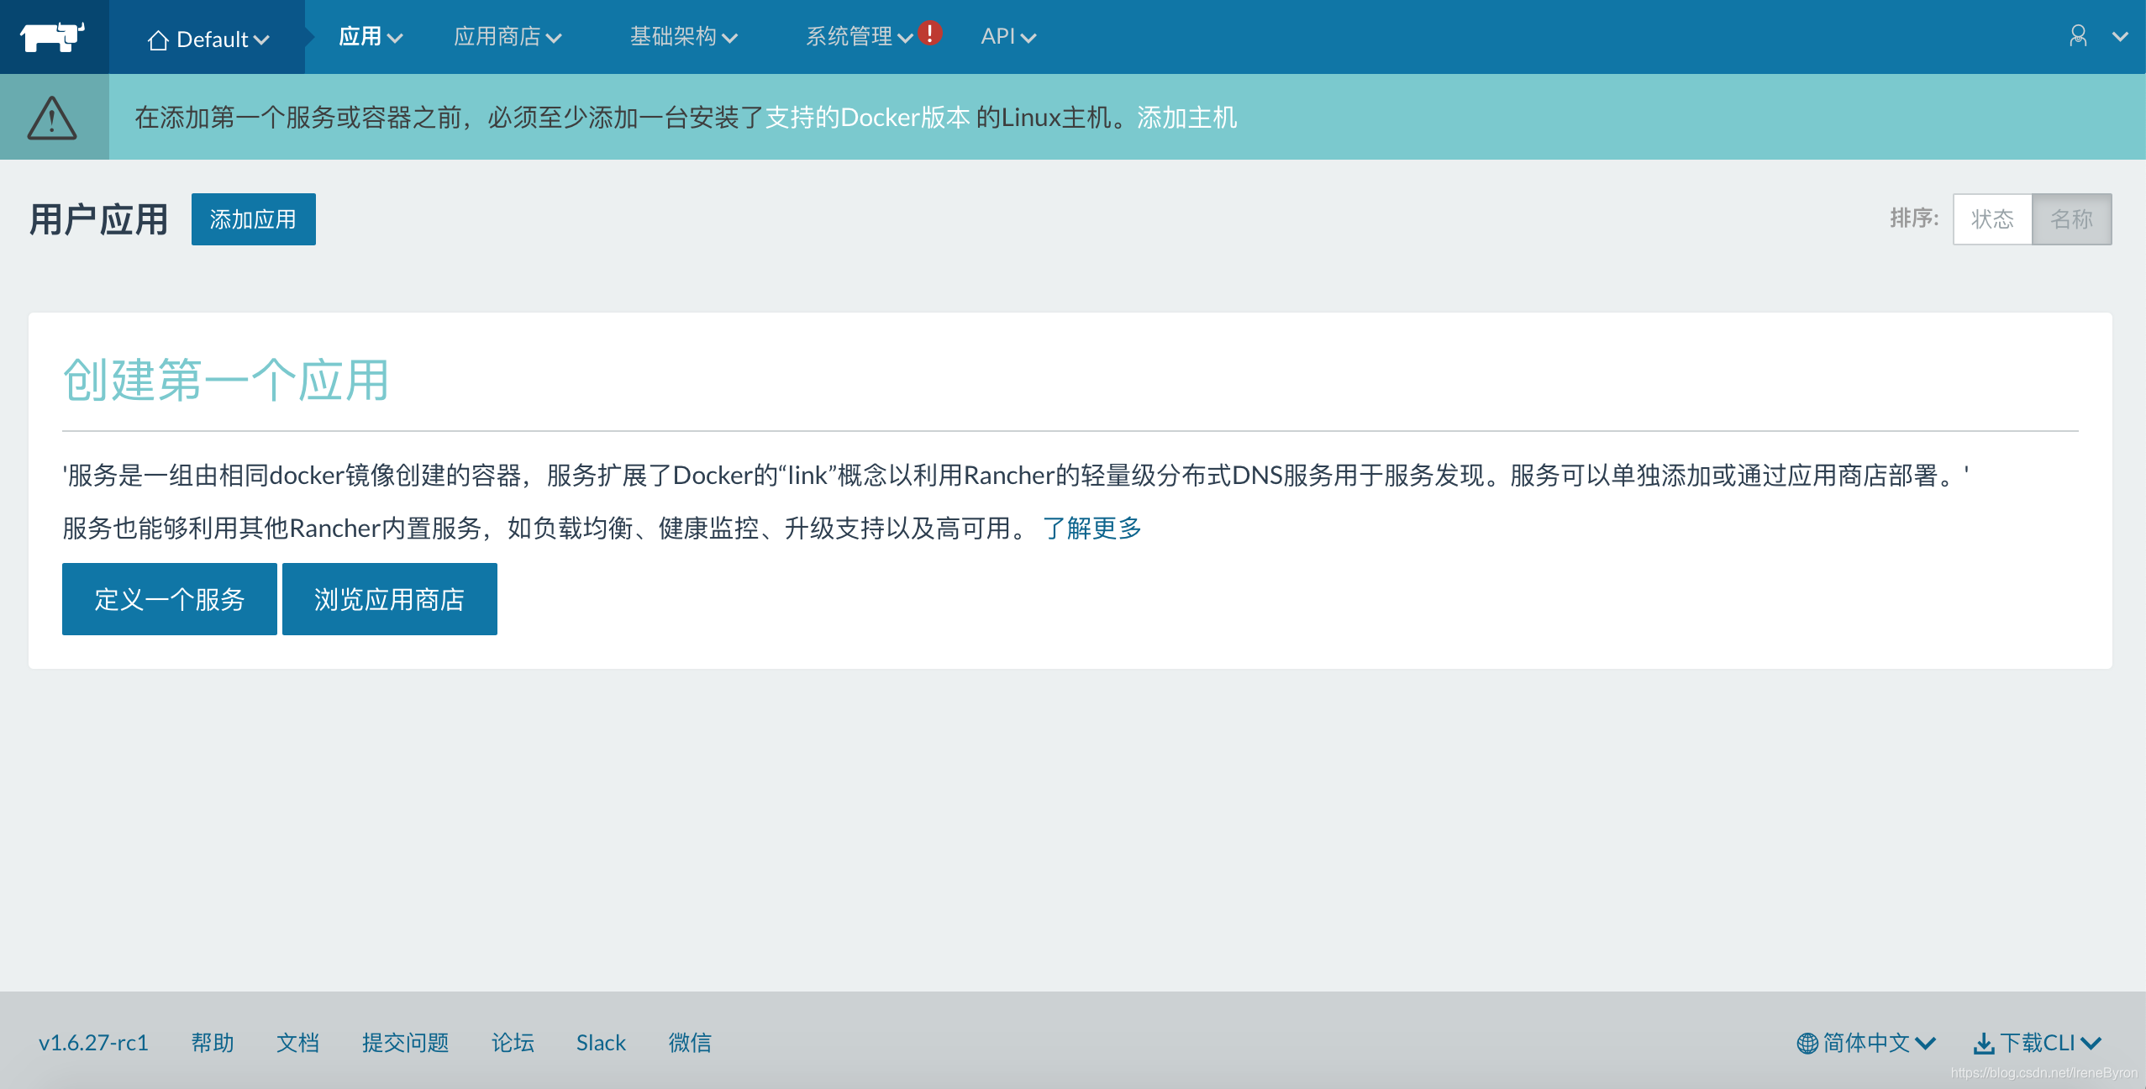Click the v1.6.27-rc1 version link
Screen dimensions: 2146x1089
click(93, 1043)
